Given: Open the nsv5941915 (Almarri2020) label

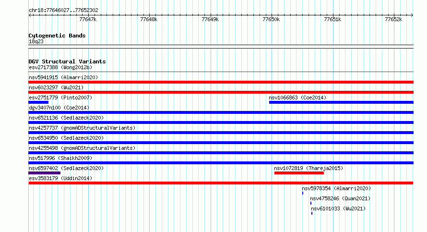Looking at the screenshot, I should 63,77.
